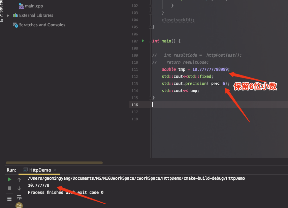Image resolution: width=288 pixels, height=208 pixels.
Task: Click the down arrow in Run console
Action: [19, 188]
